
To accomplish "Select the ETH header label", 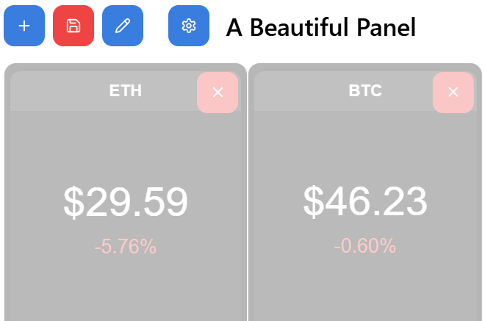I will (126, 91).
